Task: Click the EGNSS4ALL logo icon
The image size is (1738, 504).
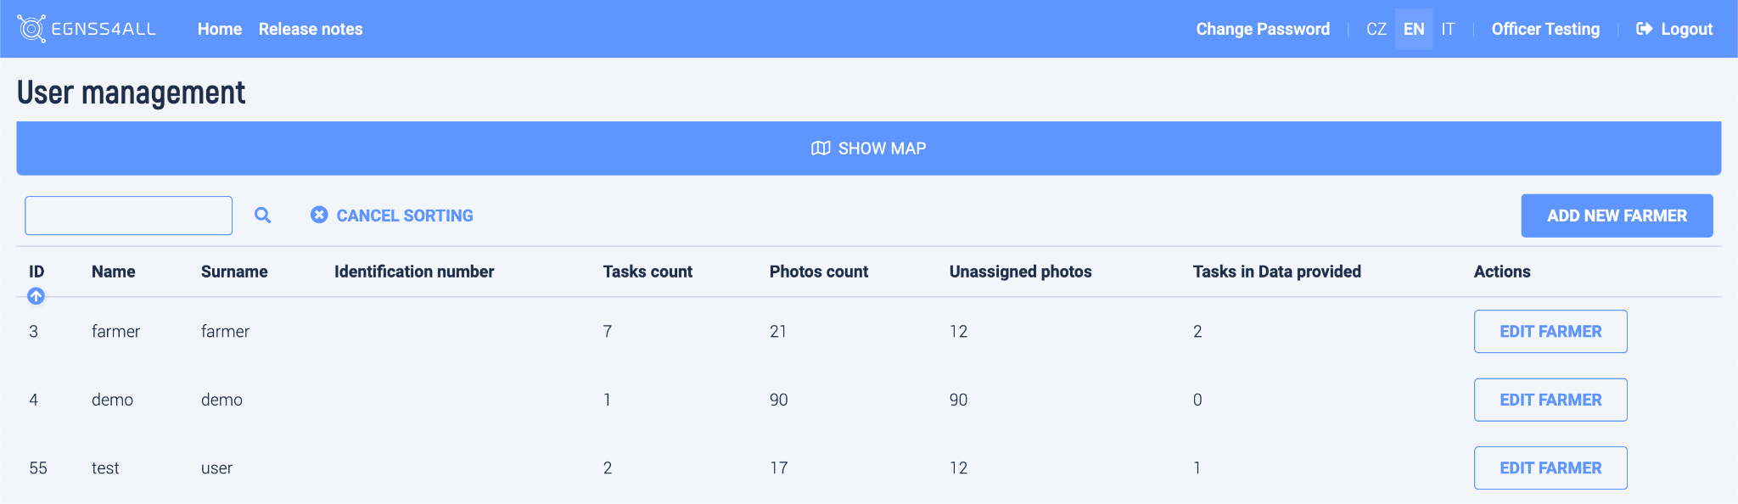Action: click(31, 29)
